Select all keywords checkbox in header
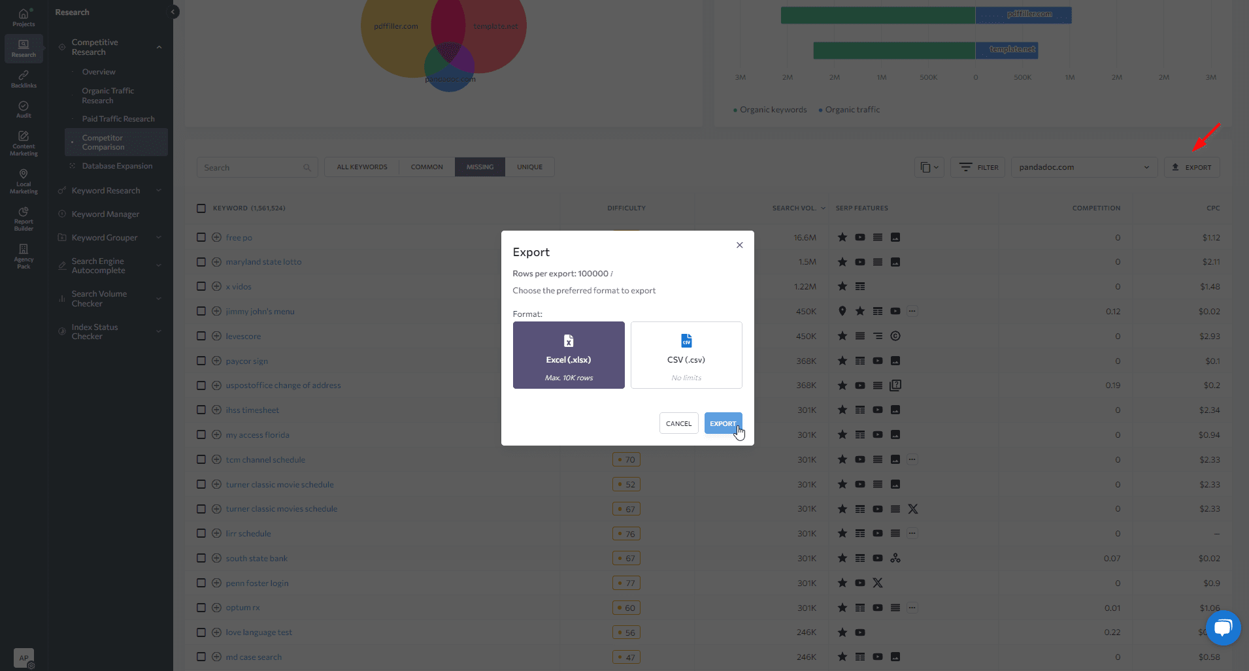The image size is (1249, 671). click(x=201, y=208)
